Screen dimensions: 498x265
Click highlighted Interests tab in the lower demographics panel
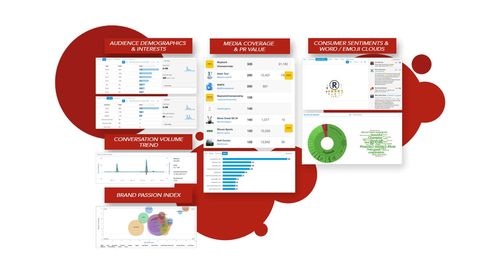click(109, 98)
